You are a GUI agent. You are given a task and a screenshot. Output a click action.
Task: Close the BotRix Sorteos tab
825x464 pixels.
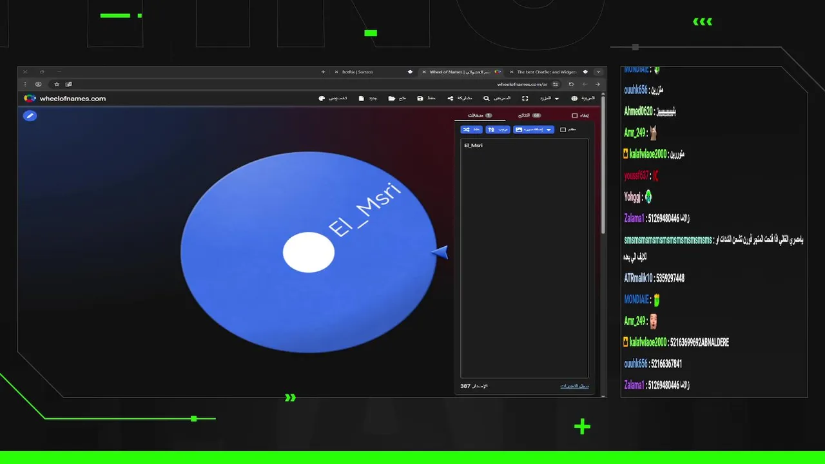point(336,72)
